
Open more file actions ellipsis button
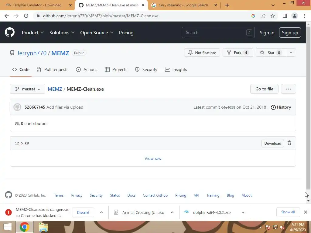(x=289, y=89)
